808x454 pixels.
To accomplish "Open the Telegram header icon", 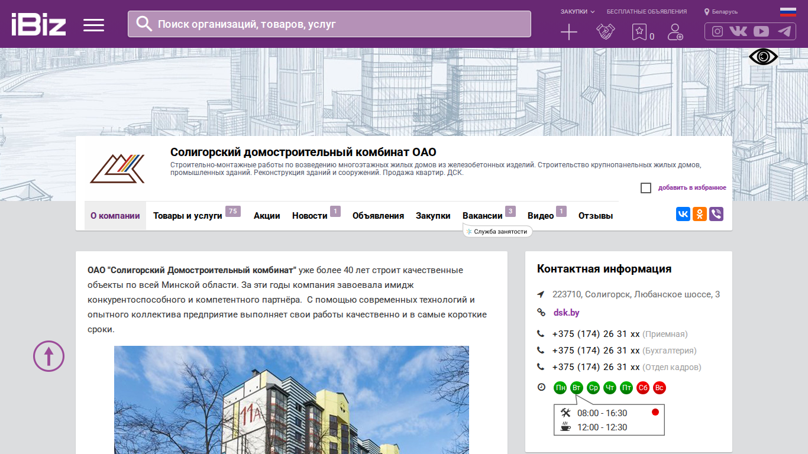I will pos(784,31).
